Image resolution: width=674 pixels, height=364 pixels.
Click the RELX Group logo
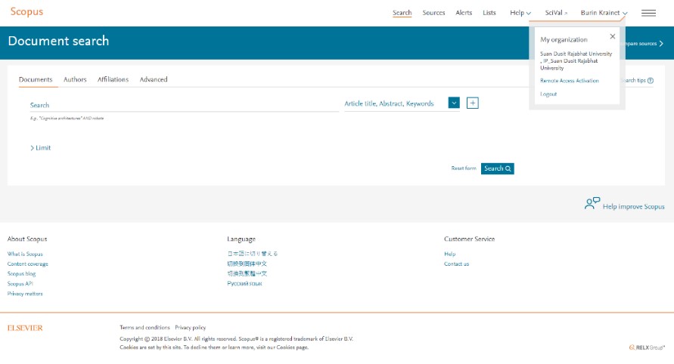coord(647,347)
